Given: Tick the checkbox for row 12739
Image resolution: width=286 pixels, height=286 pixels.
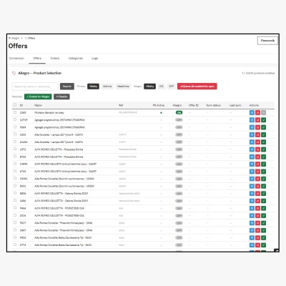Looking at the screenshot, I should 15,119.
